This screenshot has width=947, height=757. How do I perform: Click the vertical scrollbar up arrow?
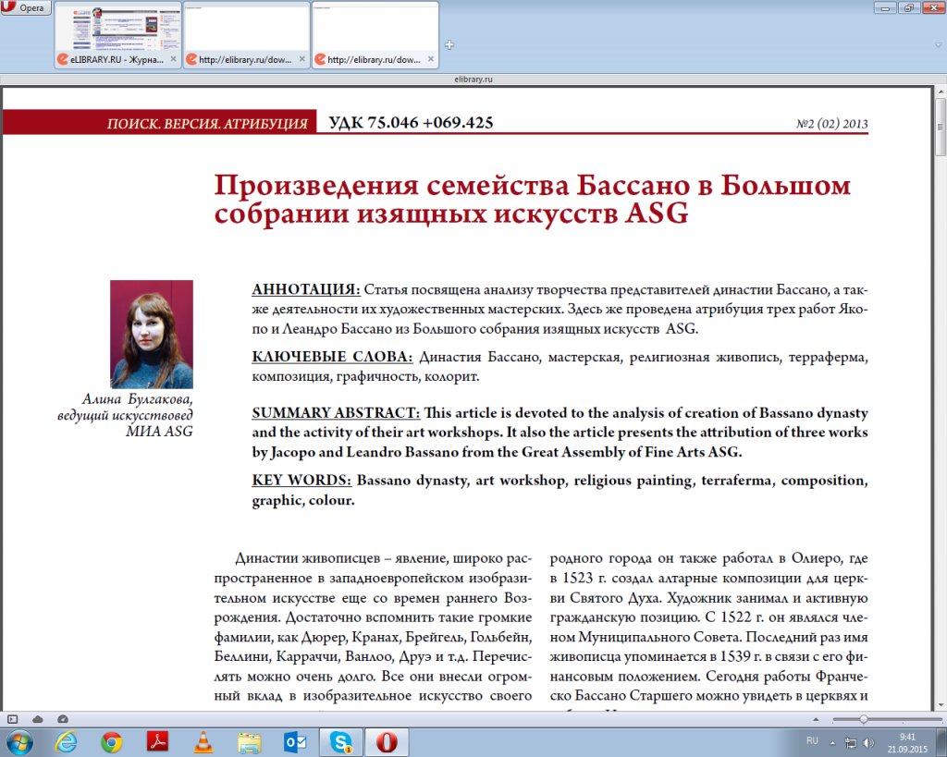click(x=941, y=92)
